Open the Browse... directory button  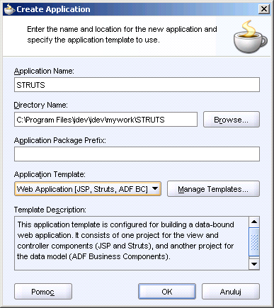232,120
